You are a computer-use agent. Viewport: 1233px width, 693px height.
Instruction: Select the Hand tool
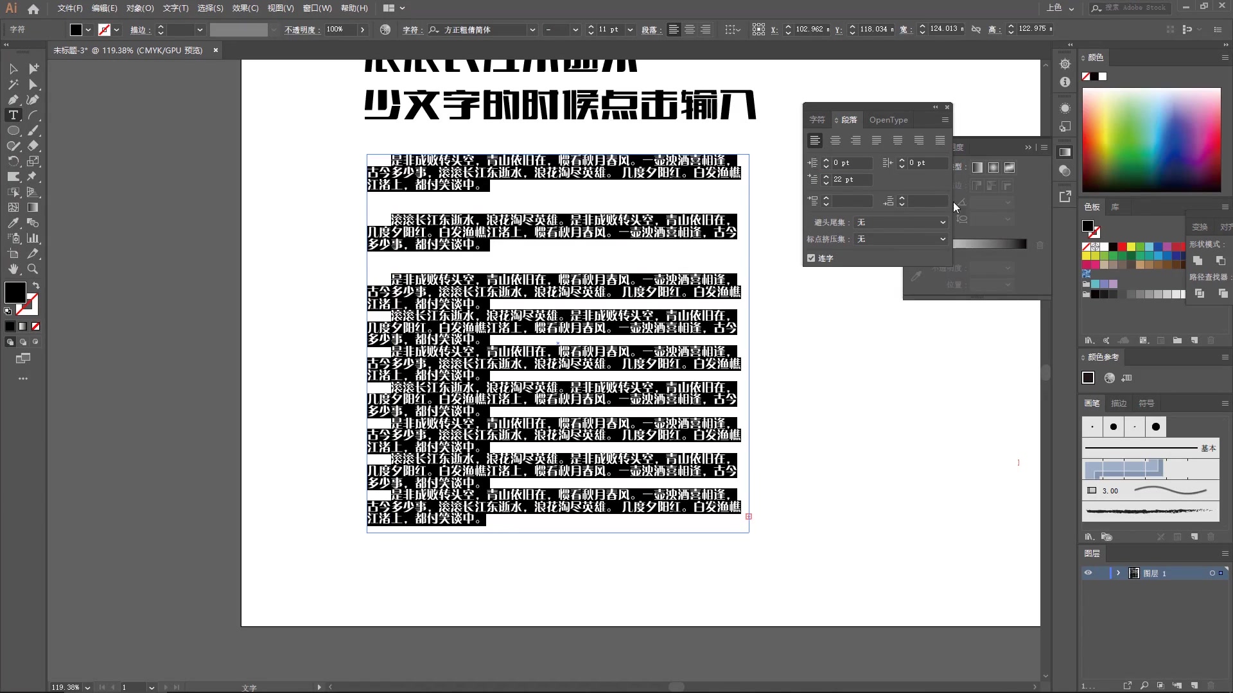point(12,268)
